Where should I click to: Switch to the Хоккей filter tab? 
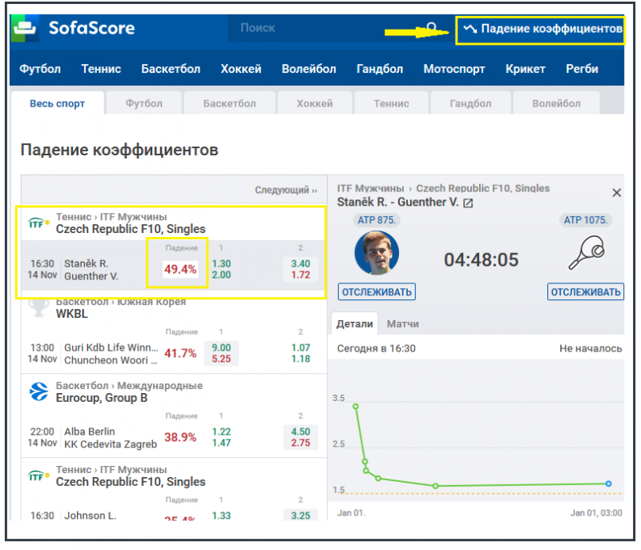coord(315,103)
